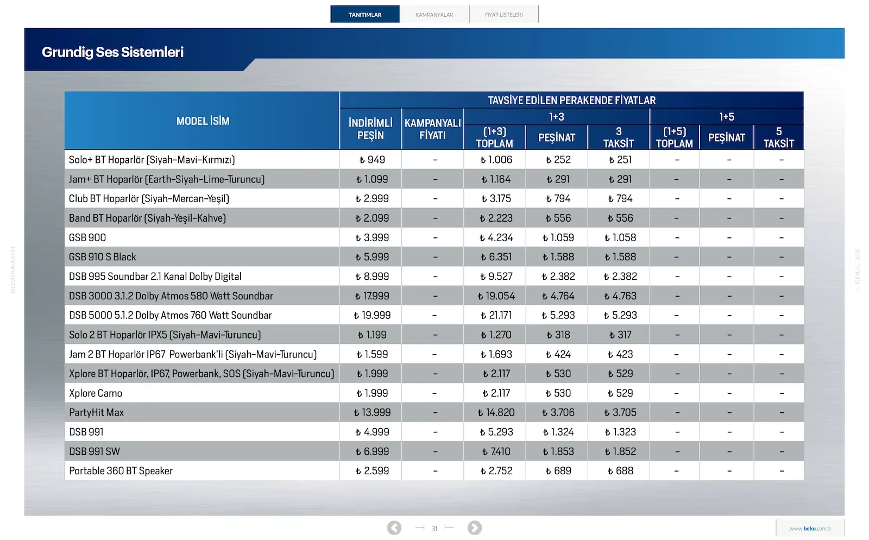This screenshot has width=869, height=540.
Task: Click the ₺ 6.999 discounted cash price
Action: point(372,451)
